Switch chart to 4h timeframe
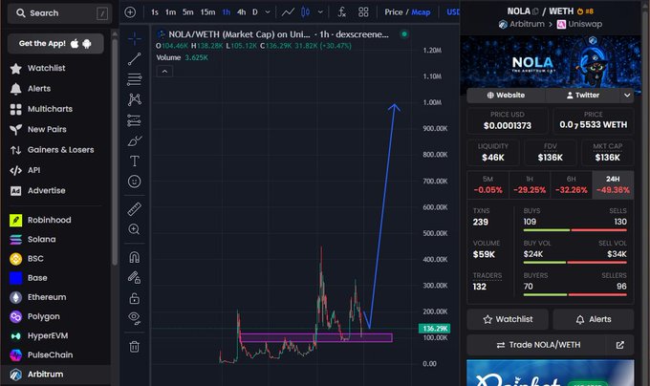Viewport: 650px width, 386px height. pyautogui.click(x=241, y=12)
